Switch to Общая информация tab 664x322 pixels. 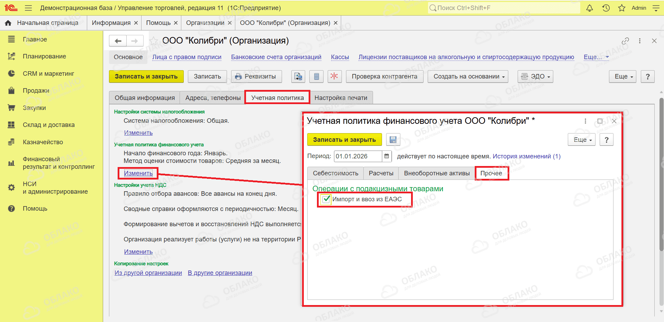[145, 98]
